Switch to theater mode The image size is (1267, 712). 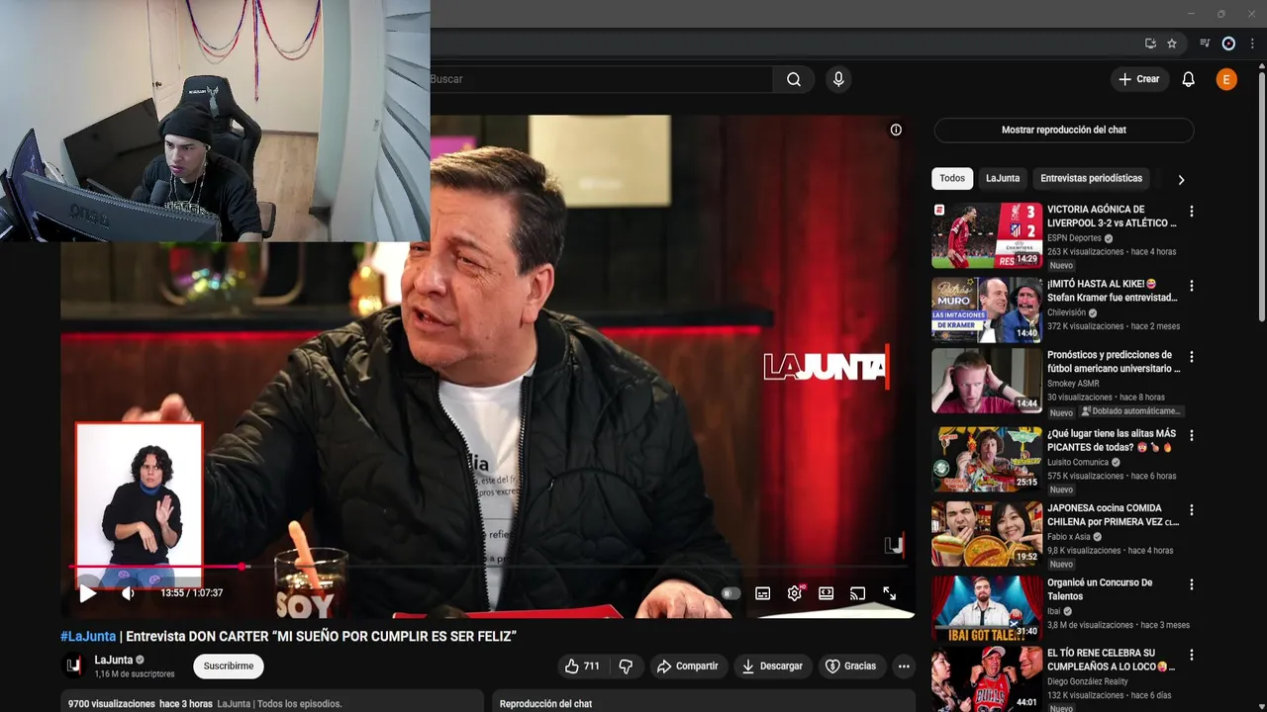click(x=826, y=593)
